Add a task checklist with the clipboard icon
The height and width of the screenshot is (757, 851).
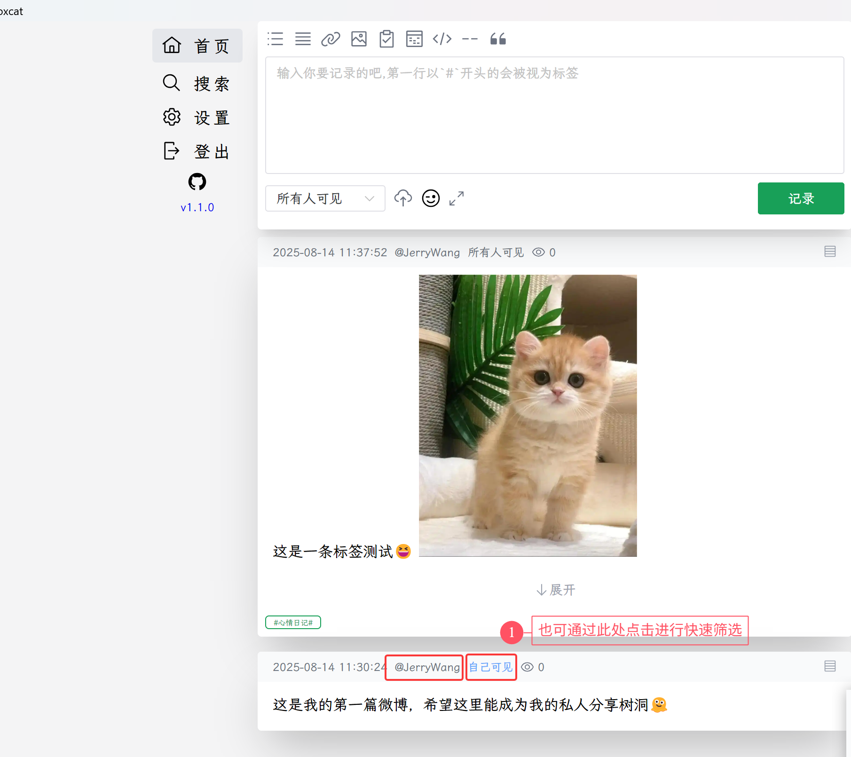tap(386, 39)
